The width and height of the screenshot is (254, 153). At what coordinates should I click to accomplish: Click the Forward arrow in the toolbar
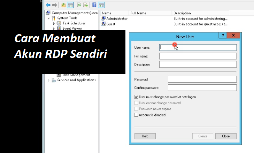pyautogui.click(x=54, y=5)
